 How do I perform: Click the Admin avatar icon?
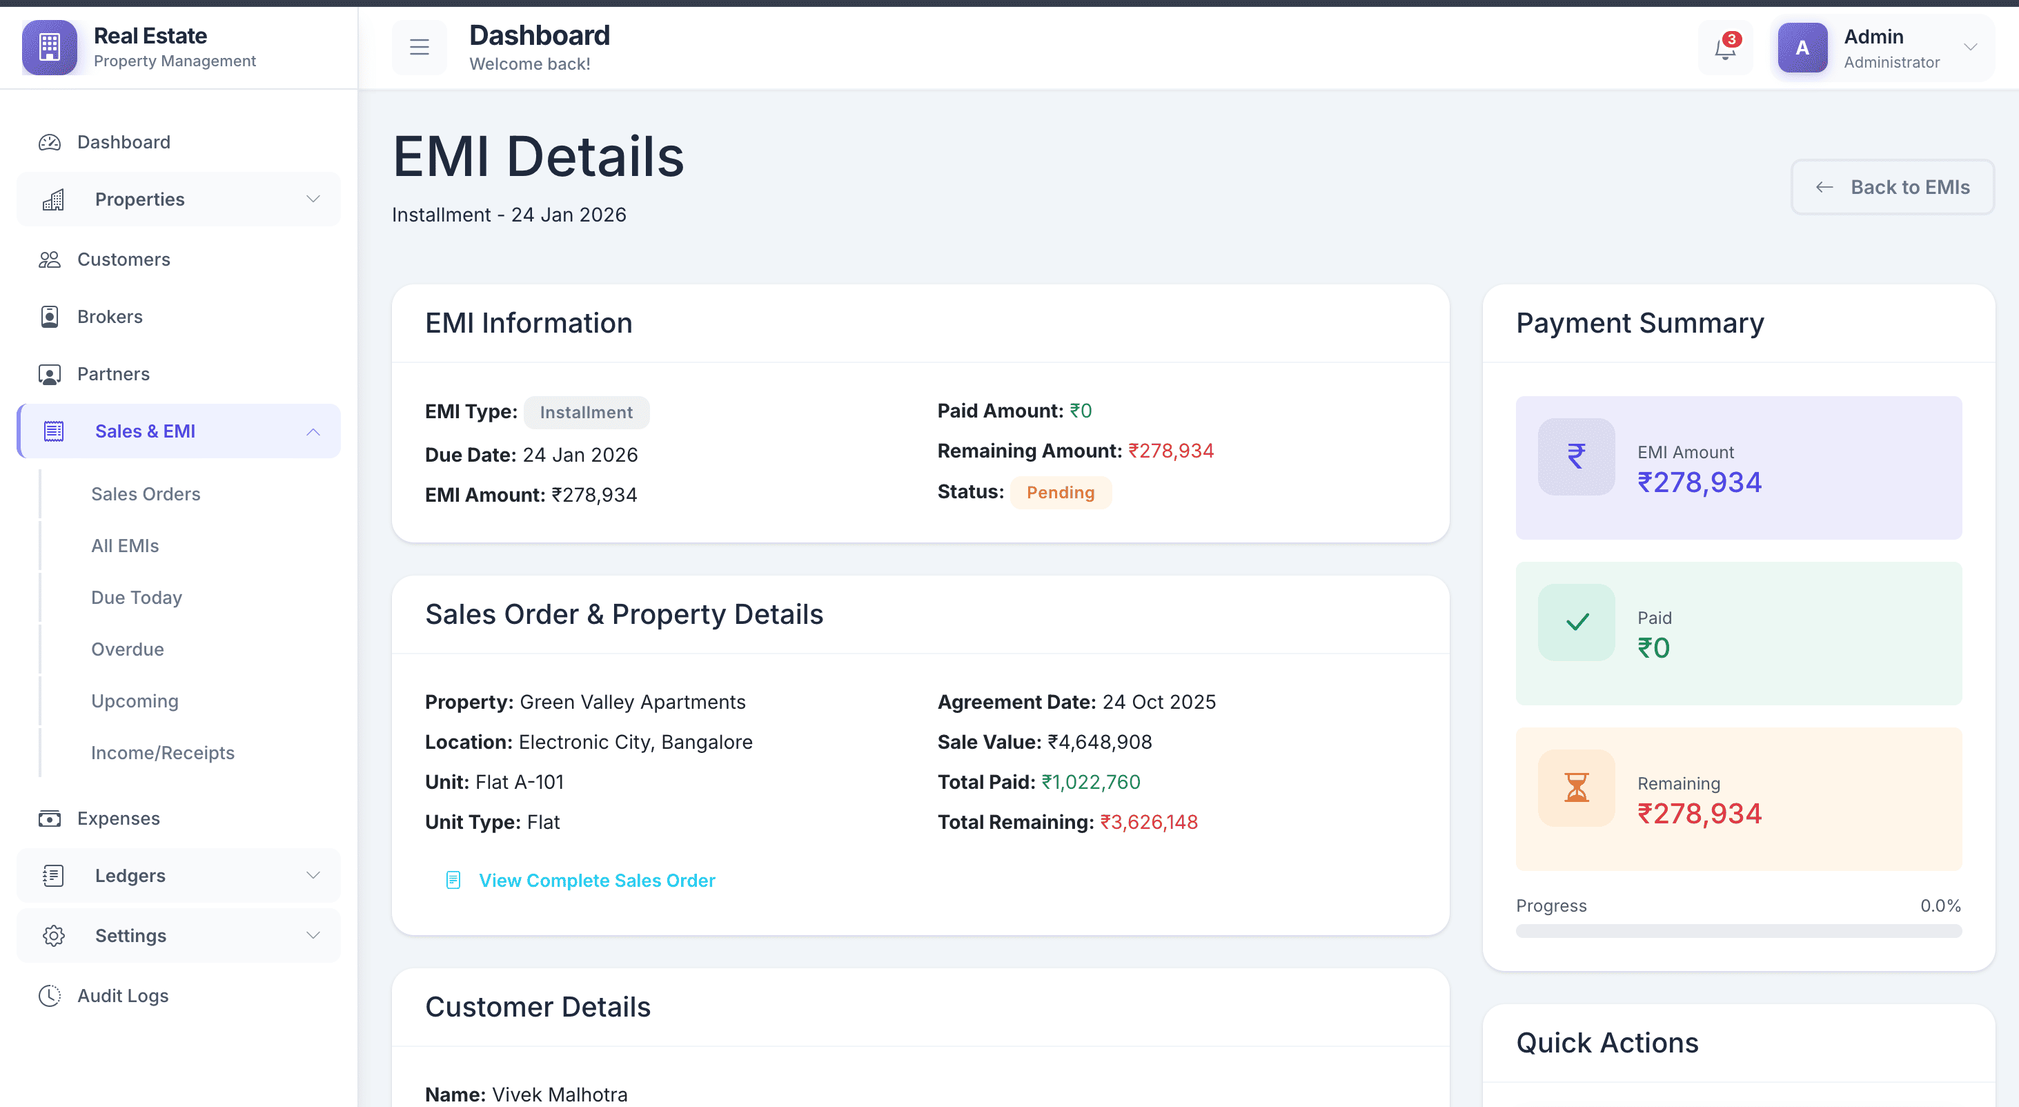pos(1802,48)
